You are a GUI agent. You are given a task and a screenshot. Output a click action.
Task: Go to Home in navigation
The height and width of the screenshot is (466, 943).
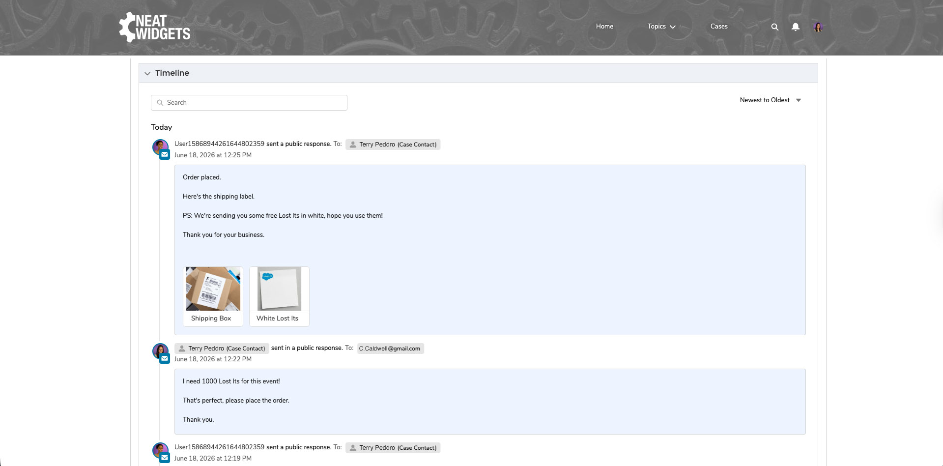pyautogui.click(x=604, y=27)
